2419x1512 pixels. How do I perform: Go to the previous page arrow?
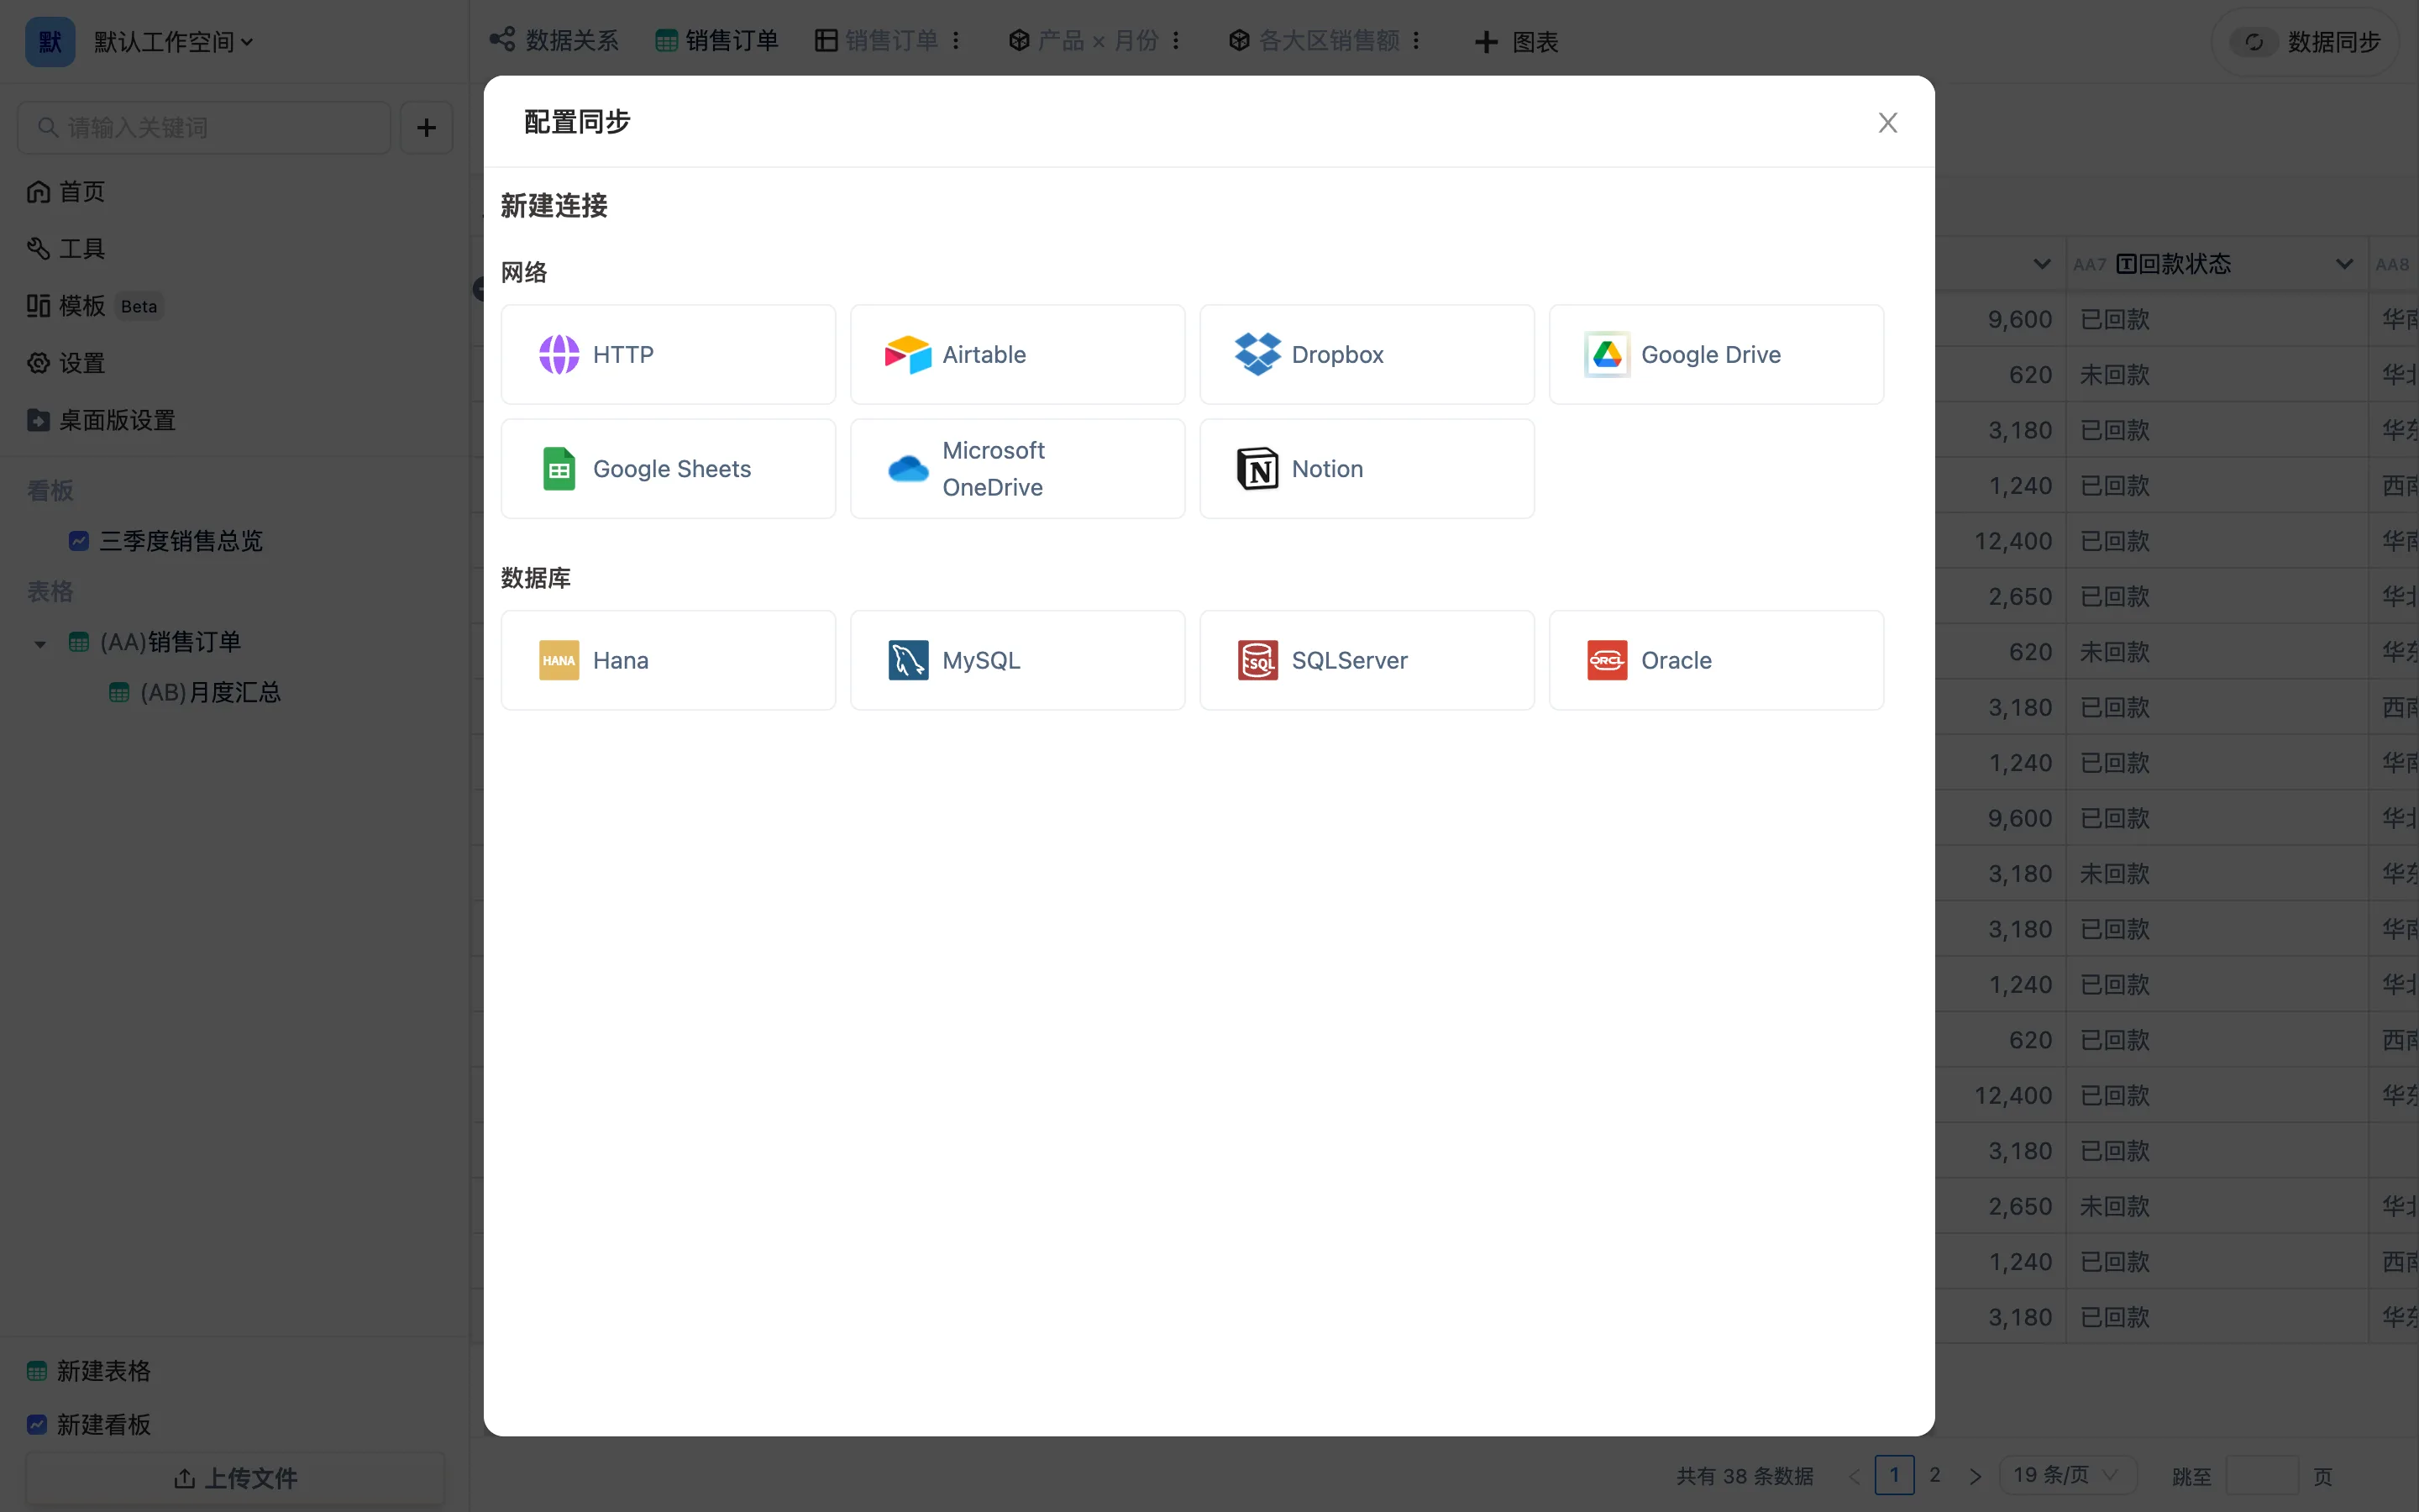(1855, 1476)
